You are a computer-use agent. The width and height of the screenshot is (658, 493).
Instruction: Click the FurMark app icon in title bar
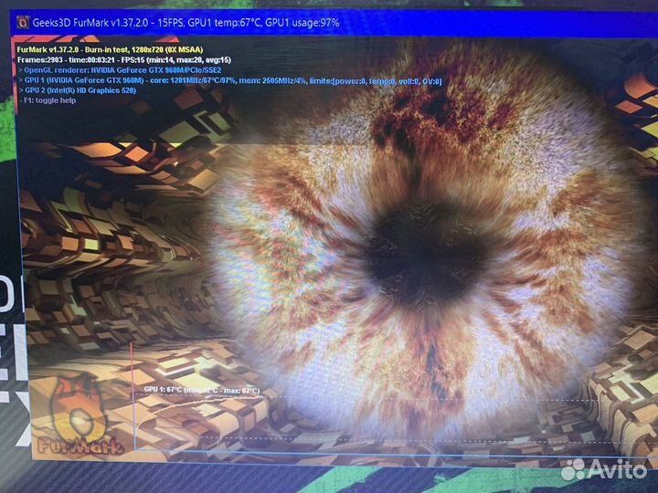[24, 20]
